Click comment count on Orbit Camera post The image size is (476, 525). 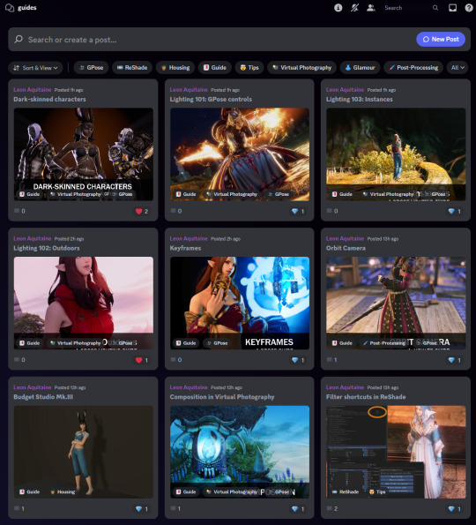tap(332, 360)
